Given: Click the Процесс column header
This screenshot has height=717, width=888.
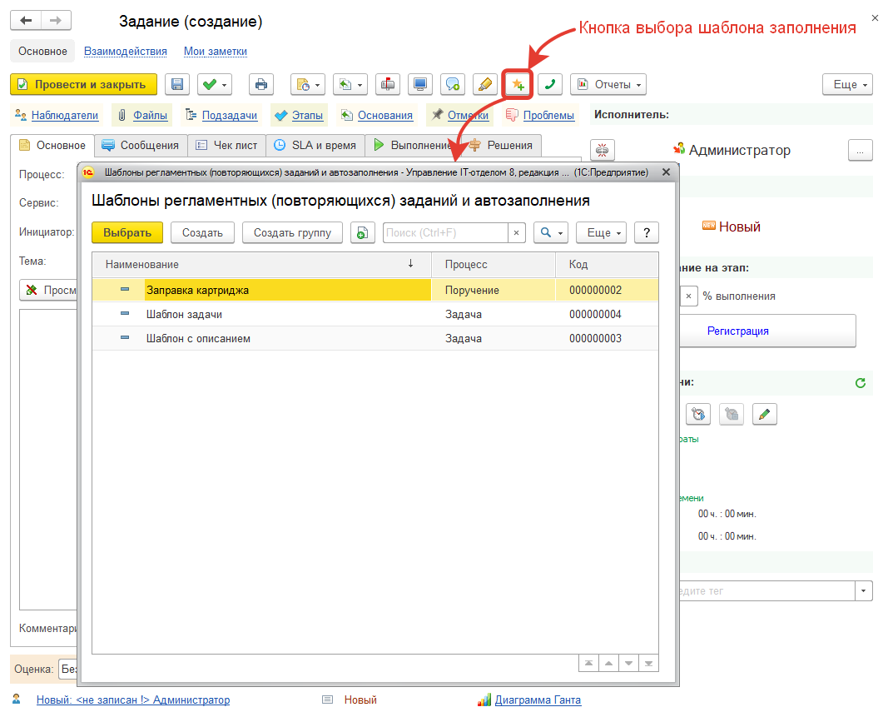Looking at the screenshot, I should coord(494,264).
